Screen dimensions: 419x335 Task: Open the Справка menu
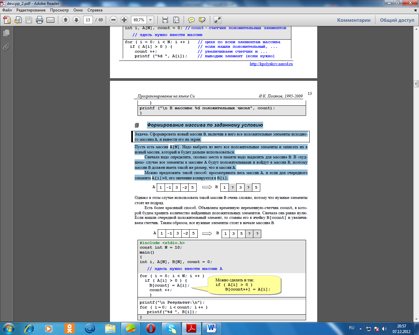click(x=95, y=10)
